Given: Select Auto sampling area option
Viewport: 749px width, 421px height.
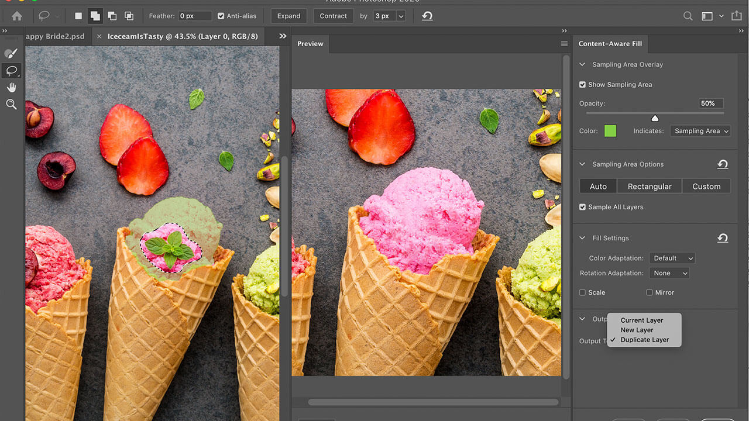Looking at the screenshot, I should pyautogui.click(x=598, y=187).
